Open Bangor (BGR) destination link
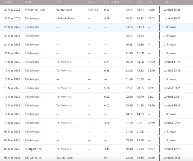Viewport: 193px width, 161px height. [x=64, y=10]
